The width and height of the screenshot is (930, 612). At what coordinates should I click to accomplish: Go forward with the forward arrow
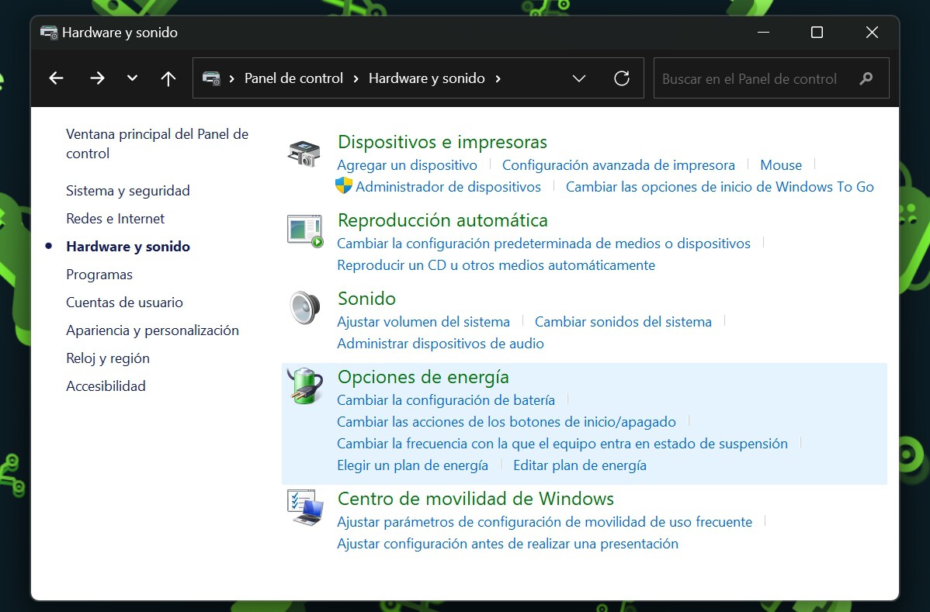point(97,78)
